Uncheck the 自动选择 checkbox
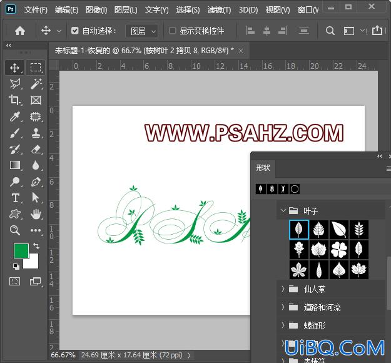Viewport: 391px width, 363px height. (74, 31)
